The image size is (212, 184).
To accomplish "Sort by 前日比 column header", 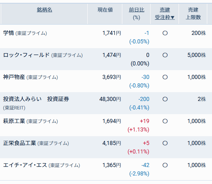I will [137, 10].
